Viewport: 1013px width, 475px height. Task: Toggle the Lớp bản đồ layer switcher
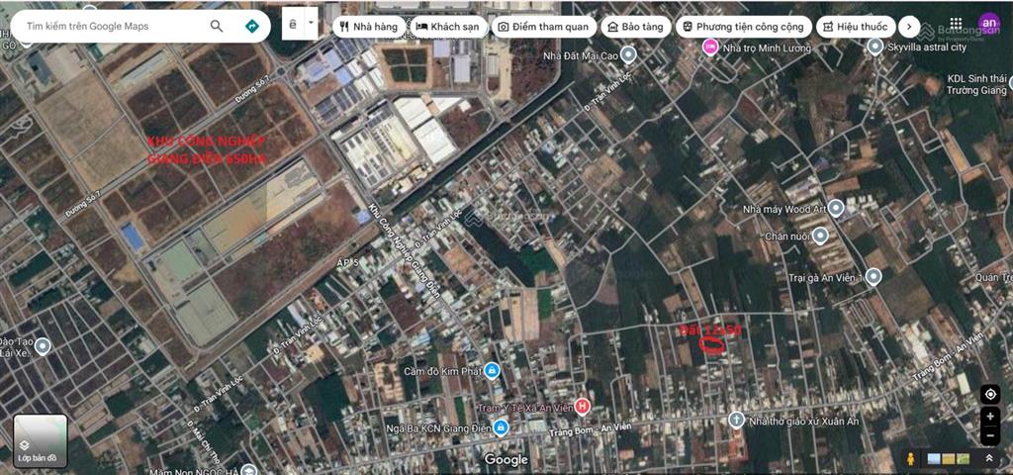[x=40, y=440]
